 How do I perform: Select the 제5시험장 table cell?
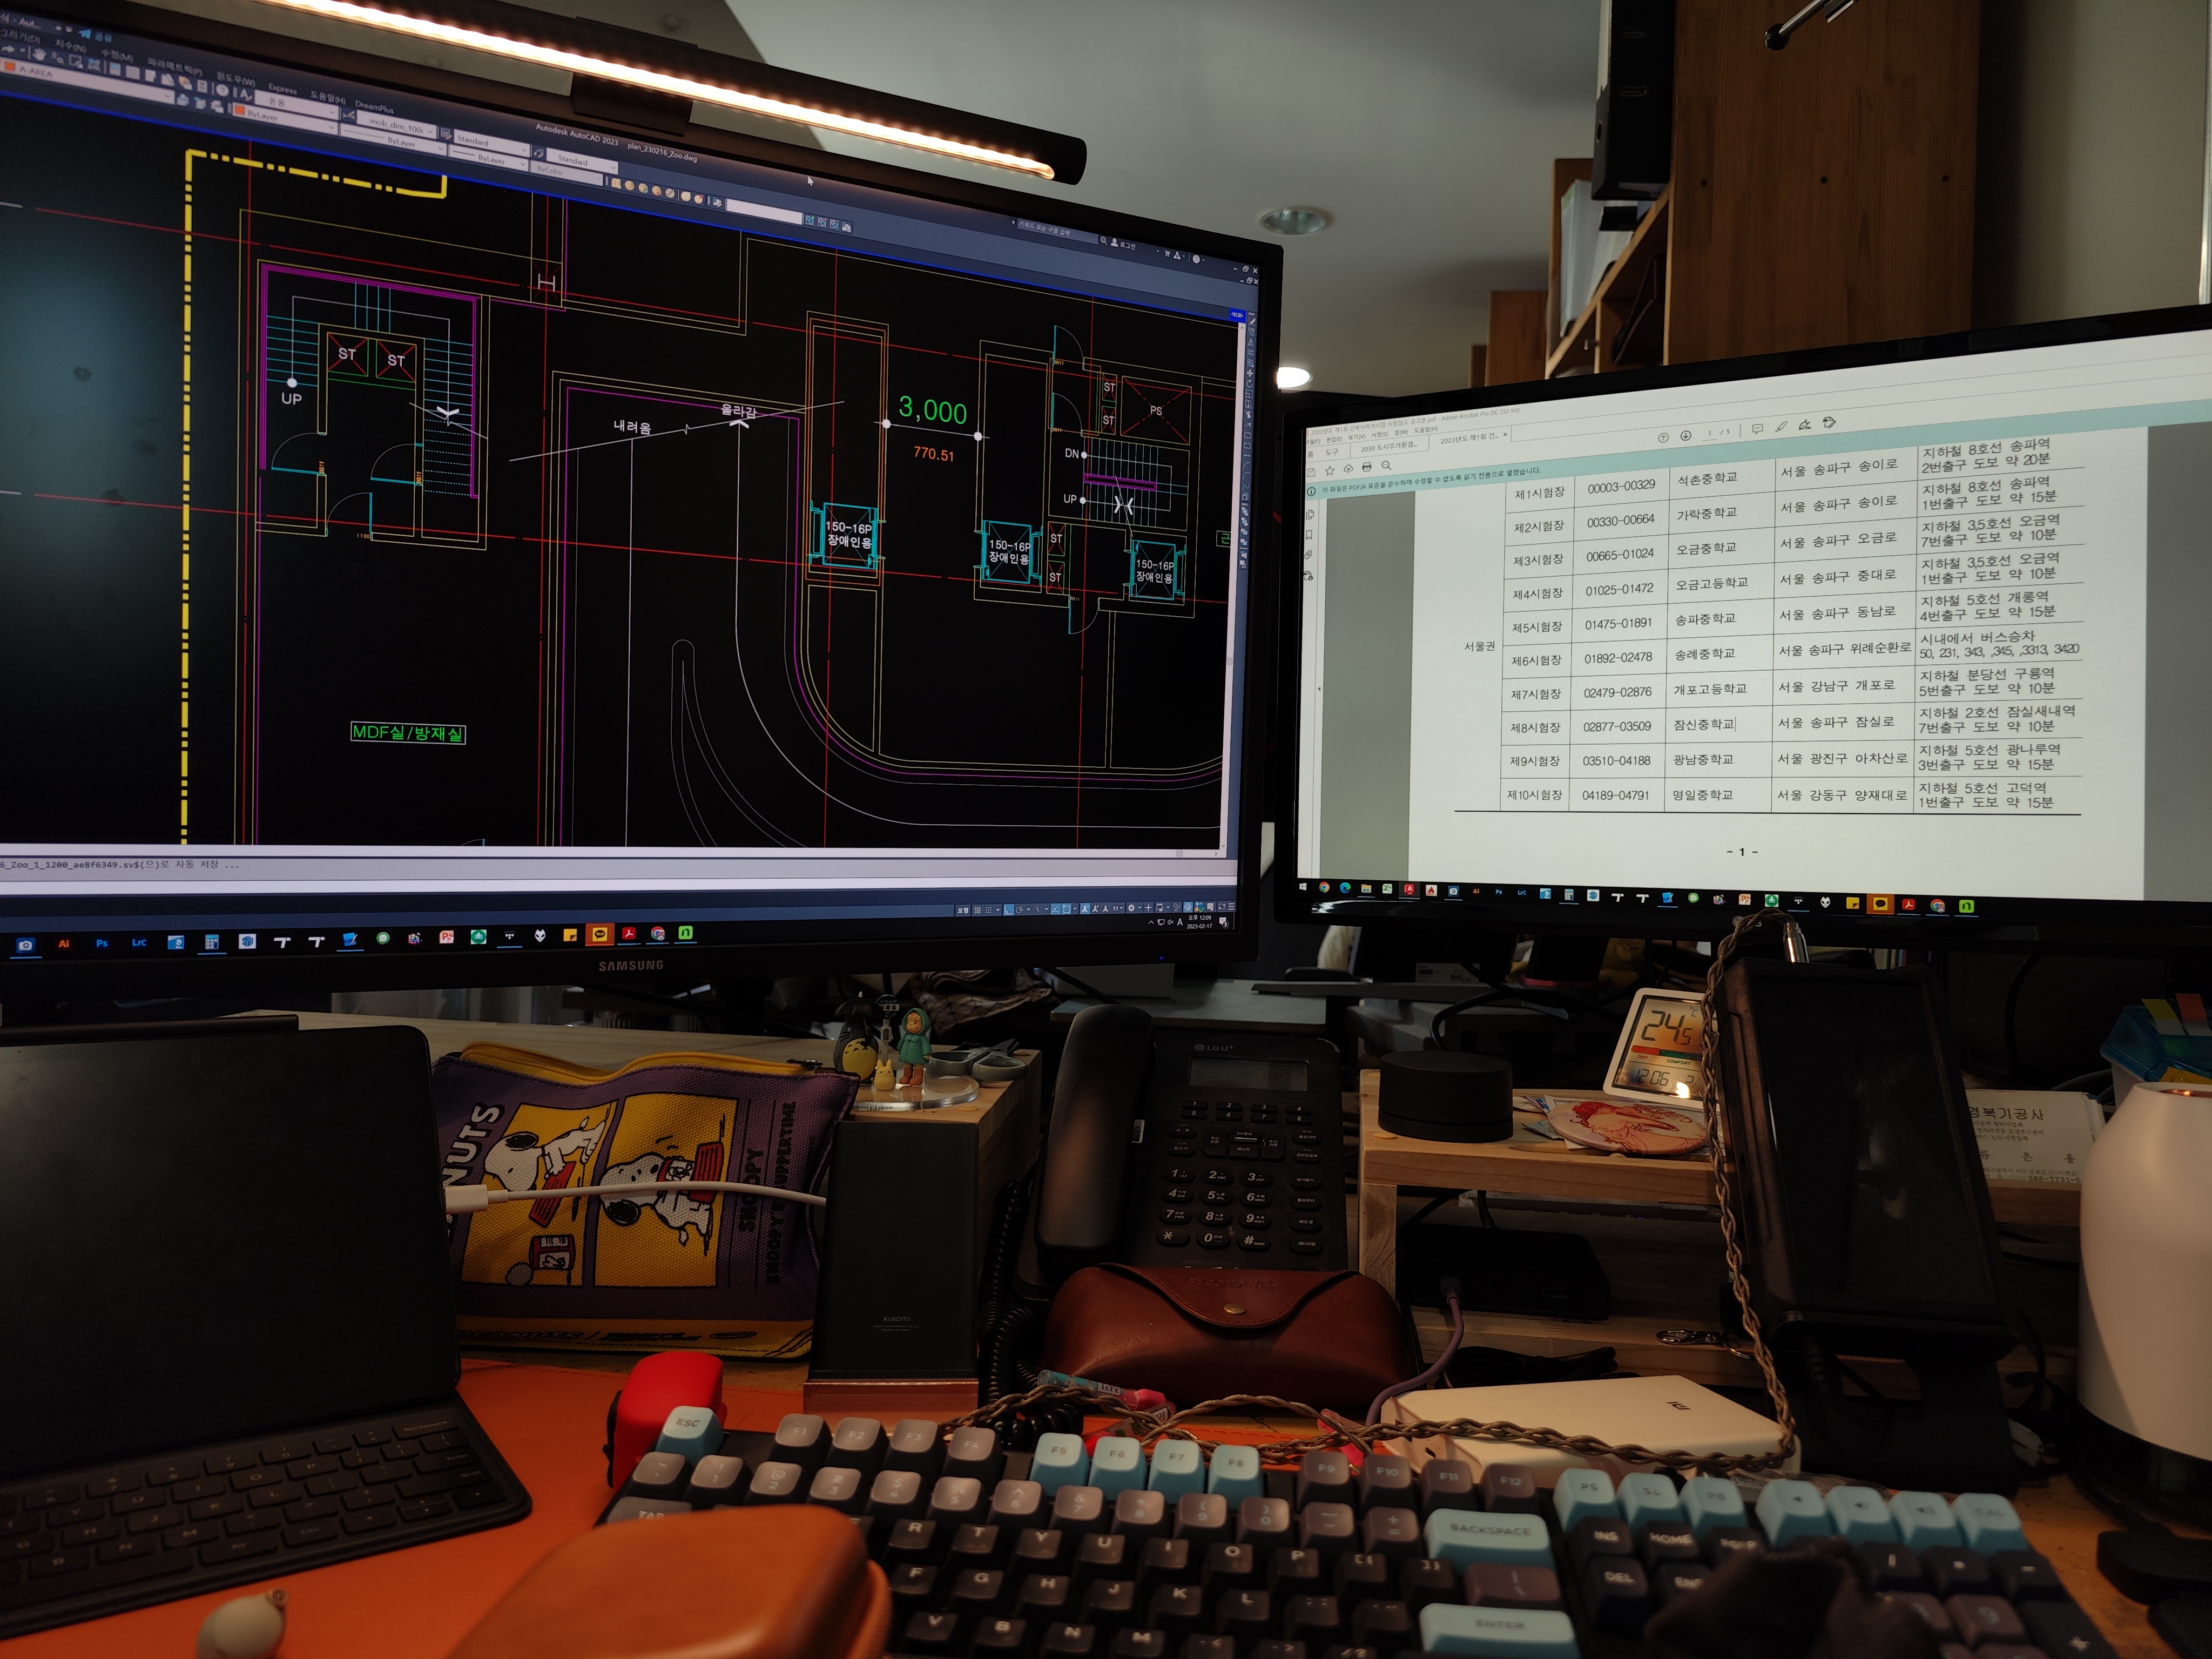pos(1537,627)
